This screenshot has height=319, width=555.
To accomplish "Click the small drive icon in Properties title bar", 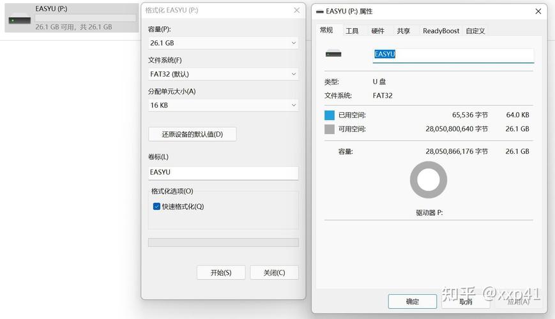I will [319, 11].
